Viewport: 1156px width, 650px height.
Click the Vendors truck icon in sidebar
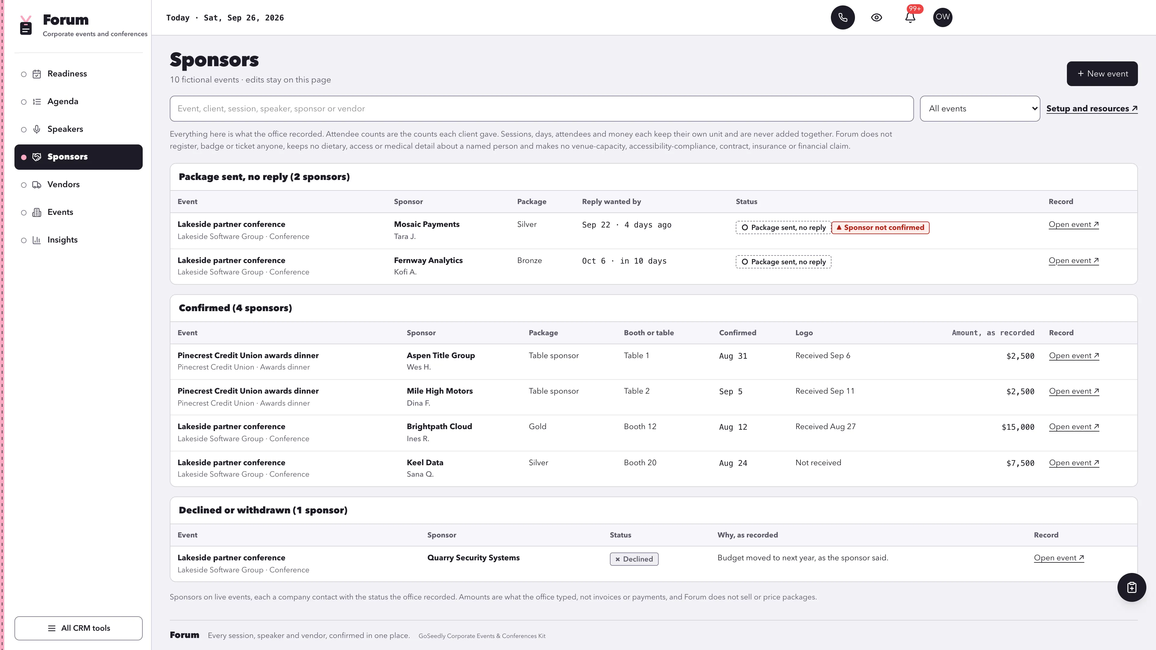37,185
